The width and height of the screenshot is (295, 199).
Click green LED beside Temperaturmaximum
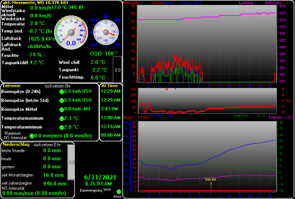point(62,119)
